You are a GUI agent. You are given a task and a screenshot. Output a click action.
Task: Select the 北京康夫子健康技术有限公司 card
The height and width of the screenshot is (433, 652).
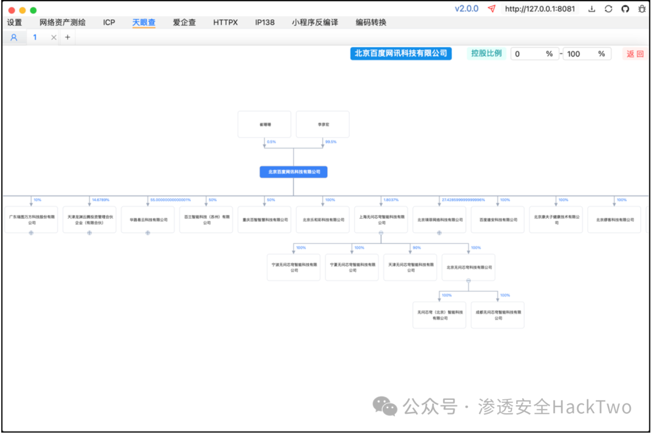click(556, 220)
